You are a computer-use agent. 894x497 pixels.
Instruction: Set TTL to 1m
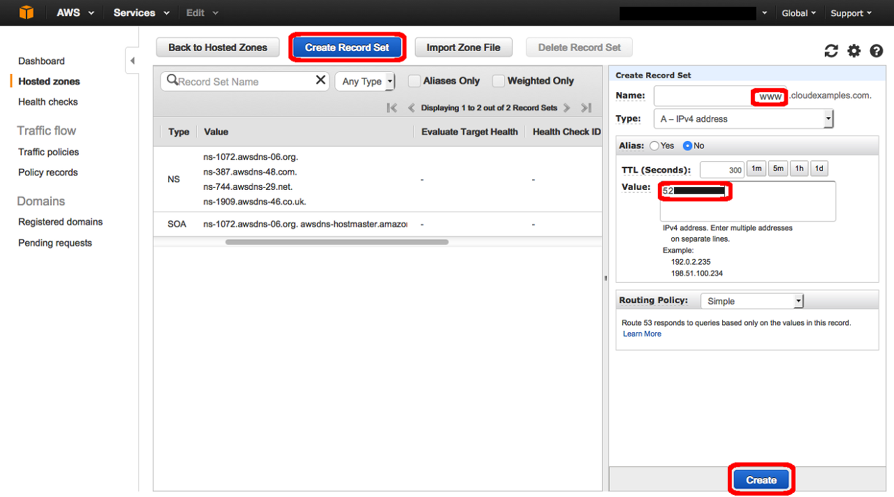pos(756,168)
